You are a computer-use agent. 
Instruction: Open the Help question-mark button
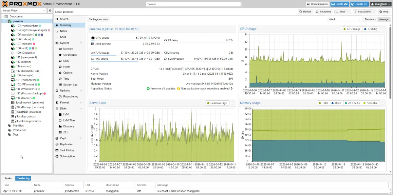[x=384, y=12]
